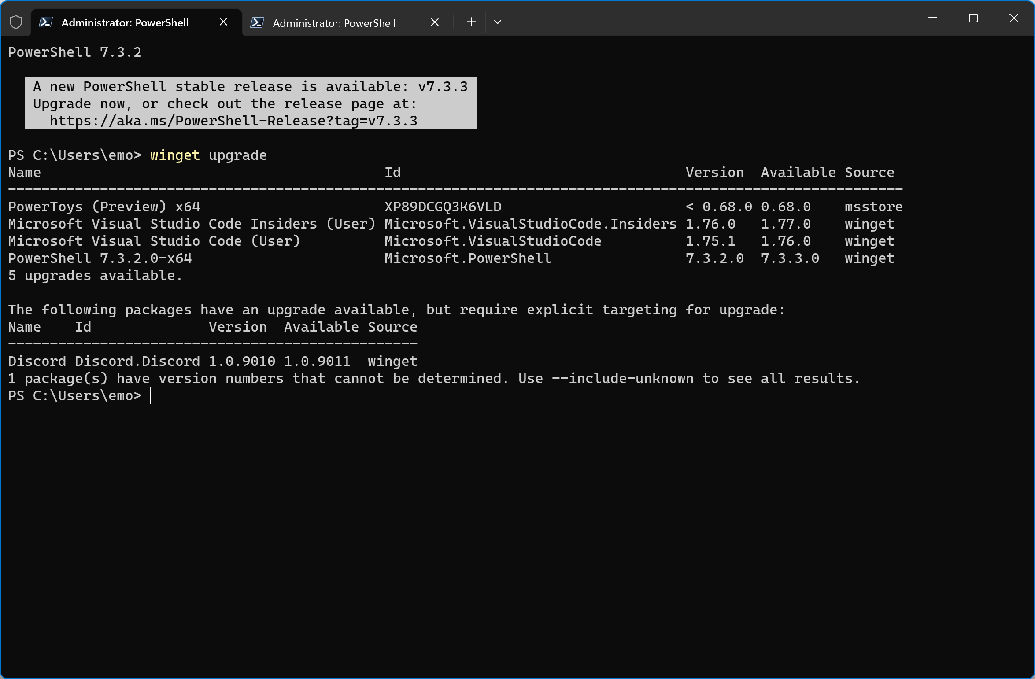Screen dimensions: 1035x679
Task: Click '5 upgrades available.' text
Action: pyautogui.click(x=95, y=275)
